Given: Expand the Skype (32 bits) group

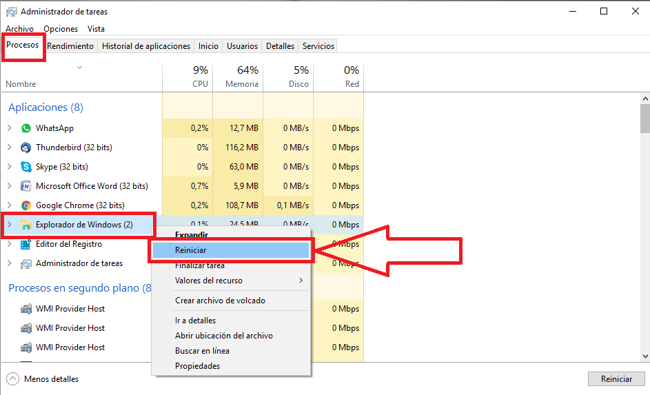Looking at the screenshot, I should pos(10,167).
